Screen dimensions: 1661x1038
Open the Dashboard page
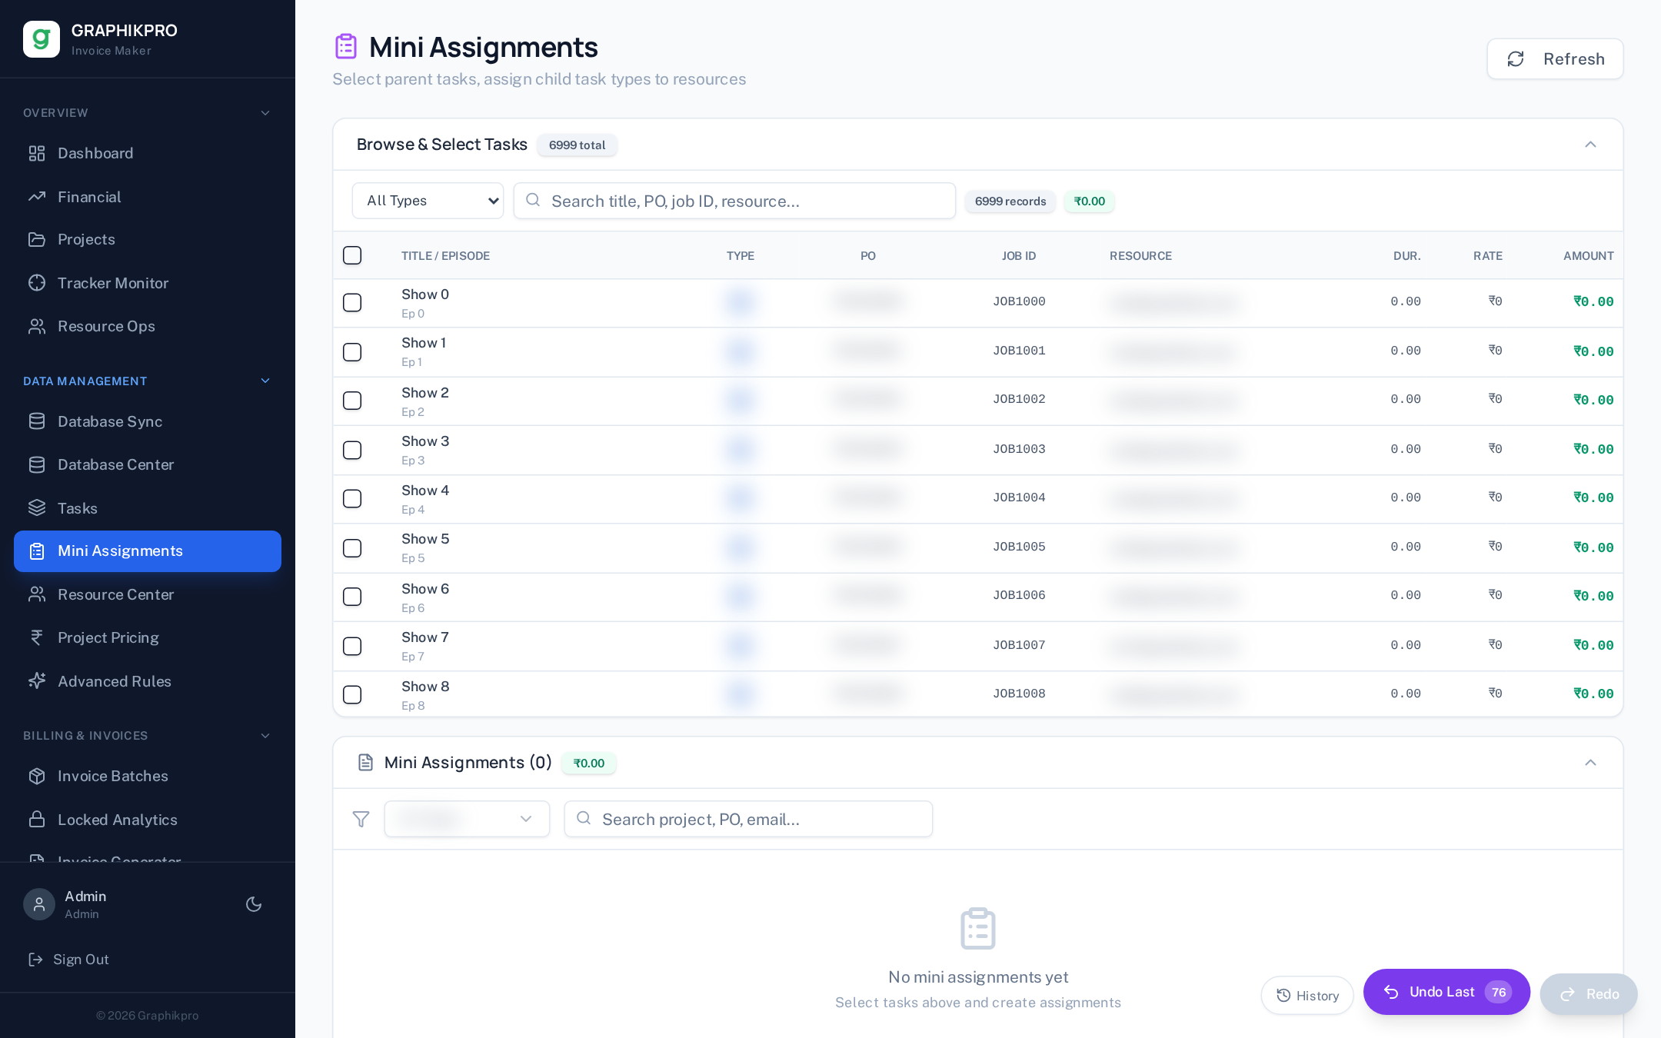coord(148,153)
